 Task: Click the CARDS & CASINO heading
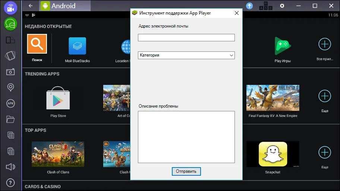tap(43, 187)
